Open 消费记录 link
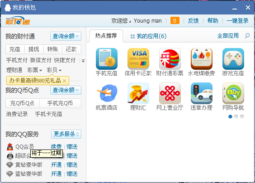The height and width of the screenshot is (183, 255). click(17, 114)
